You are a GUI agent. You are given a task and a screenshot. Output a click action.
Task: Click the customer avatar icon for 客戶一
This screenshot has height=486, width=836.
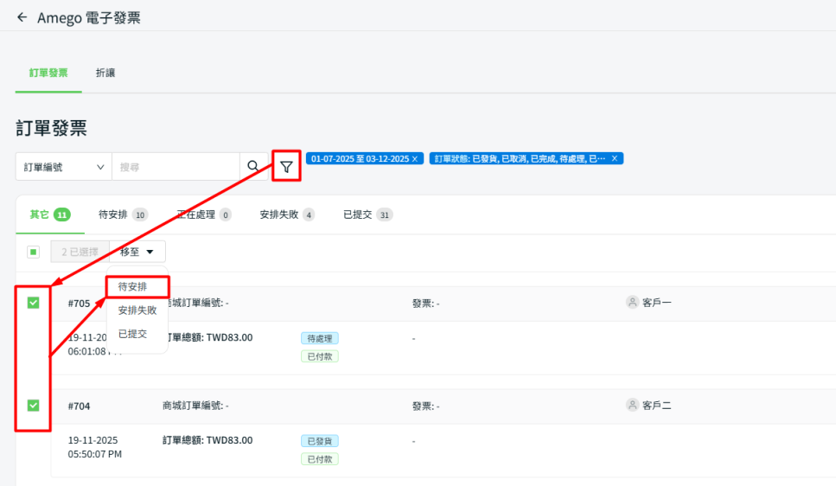[x=633, y=303]
